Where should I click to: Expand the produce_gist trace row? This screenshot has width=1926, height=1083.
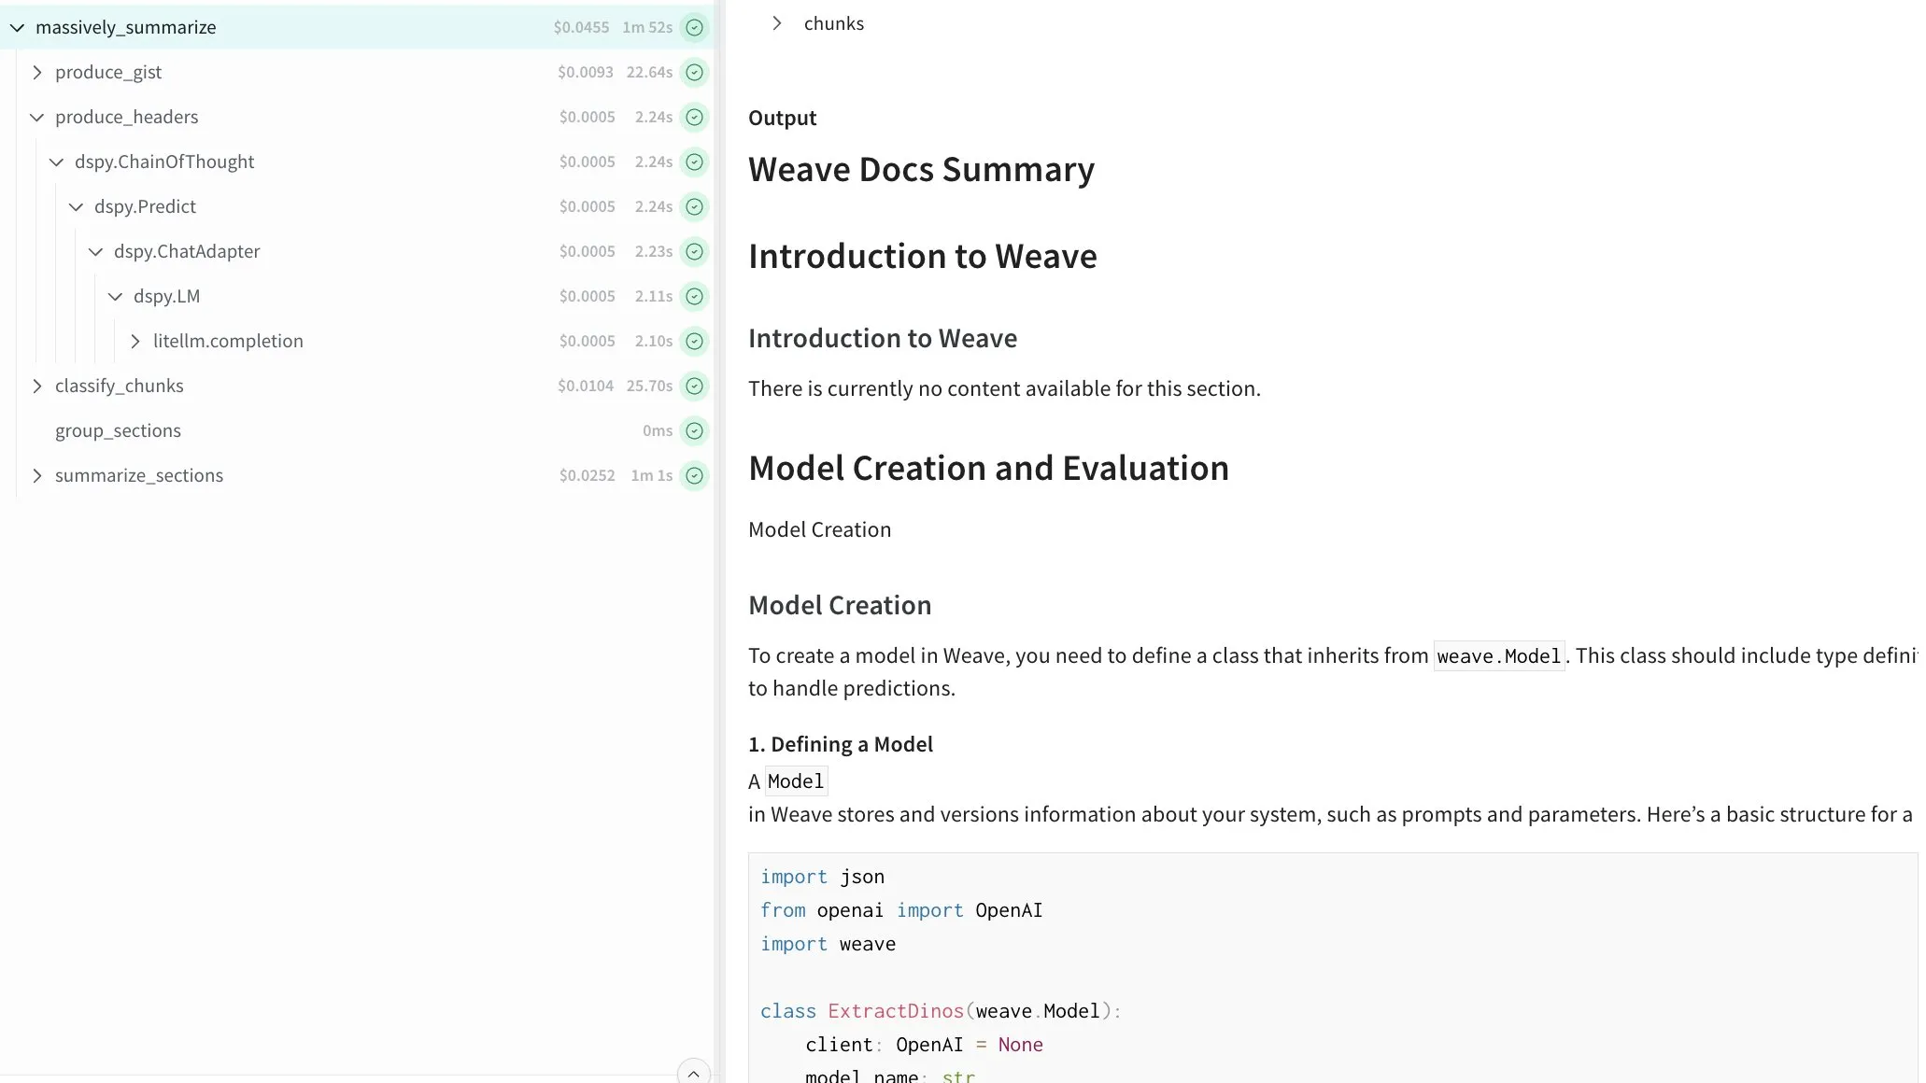(x=37, y=72)
